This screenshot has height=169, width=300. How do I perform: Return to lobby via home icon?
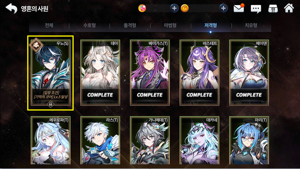(289, 8)
